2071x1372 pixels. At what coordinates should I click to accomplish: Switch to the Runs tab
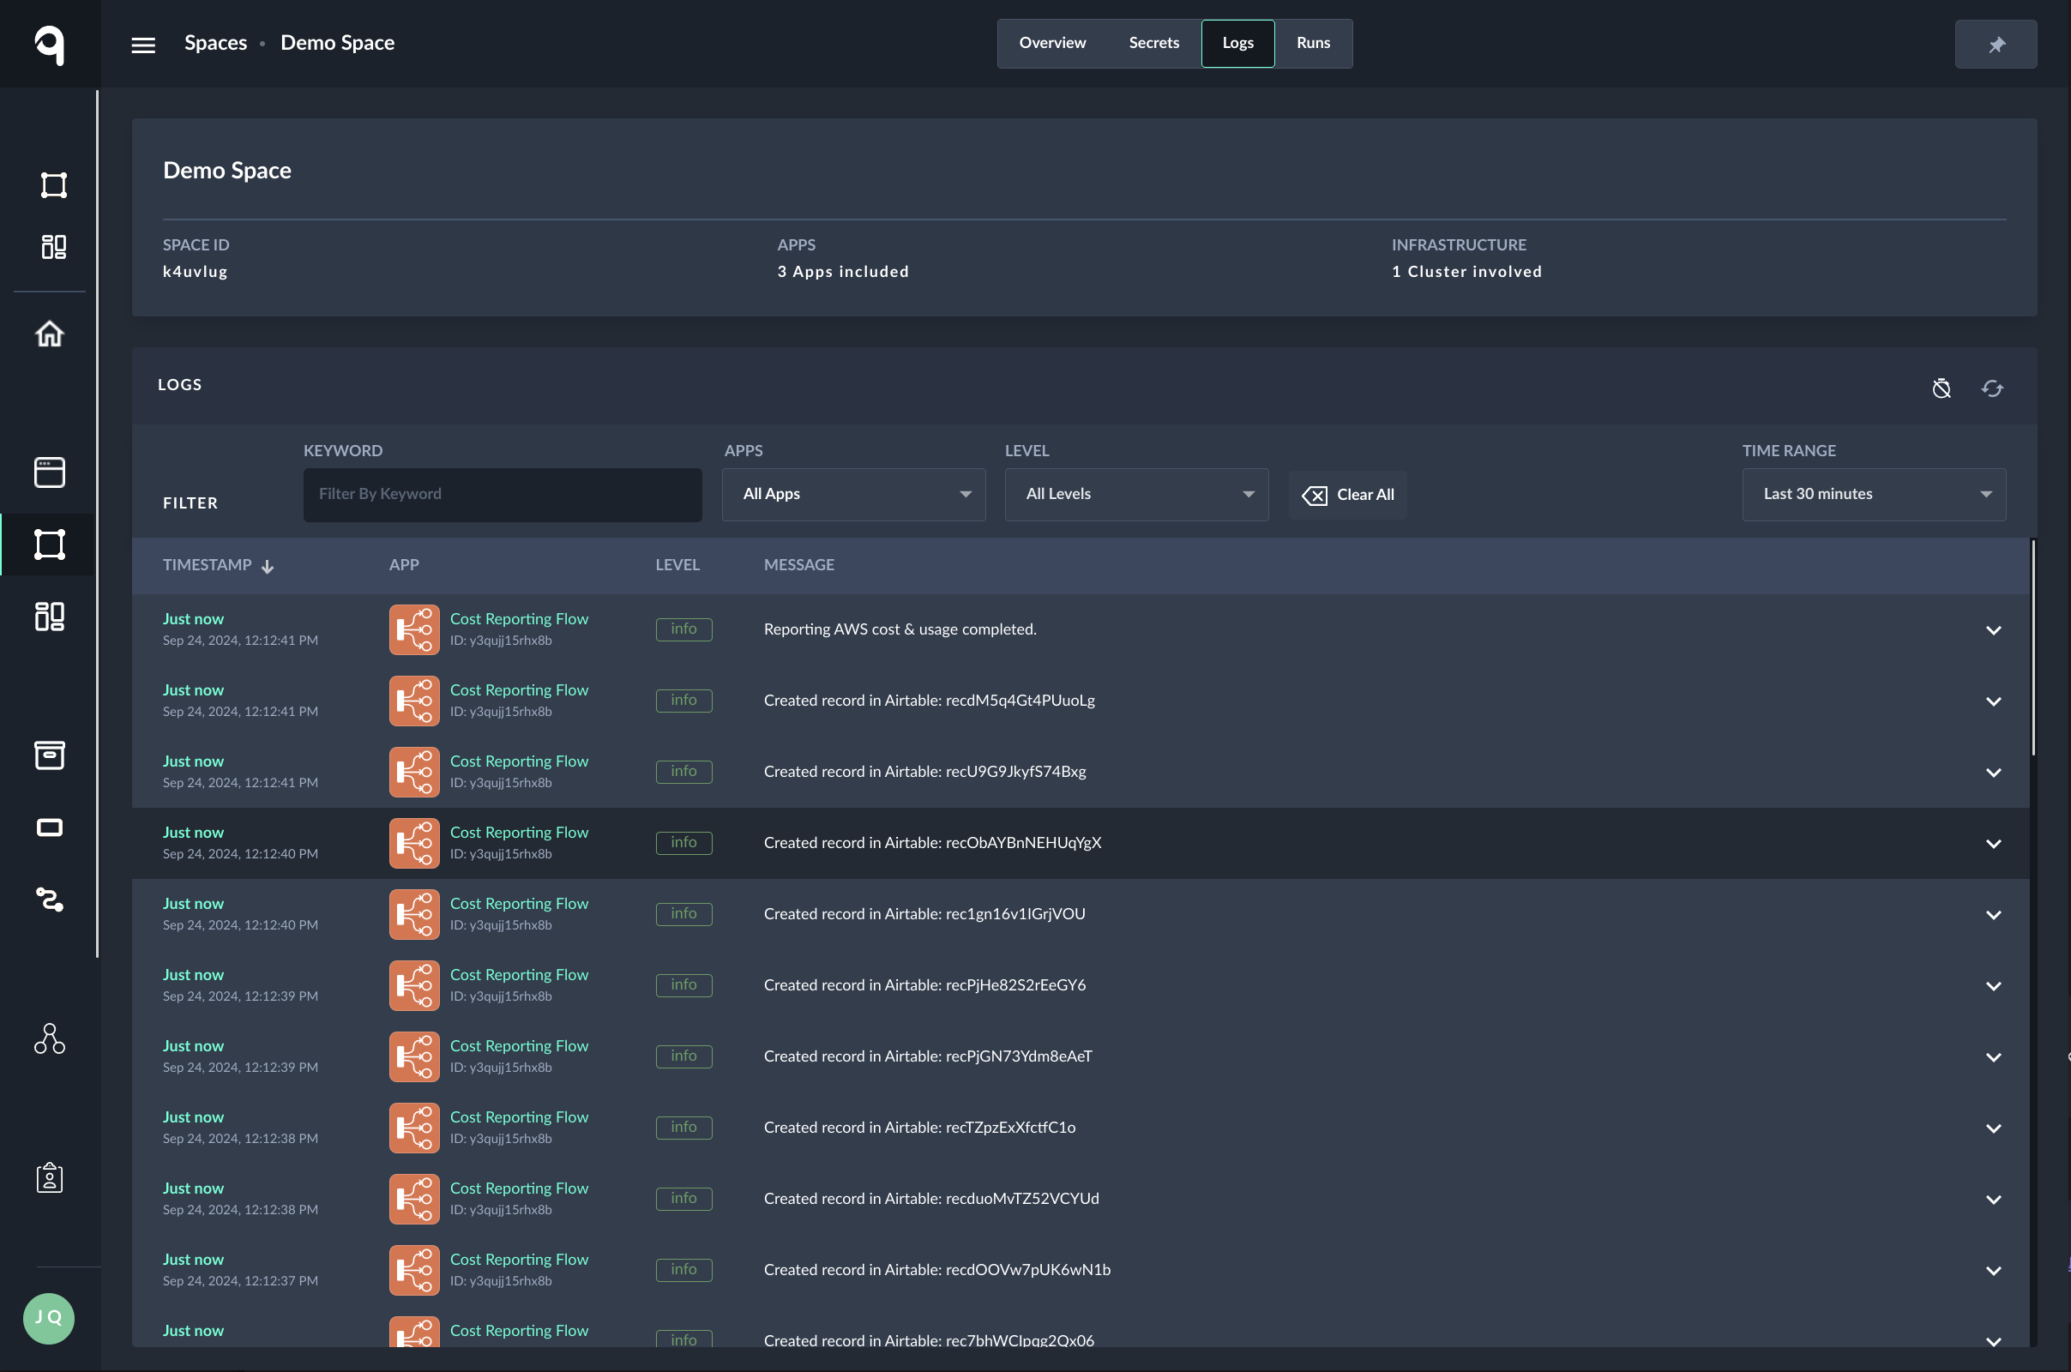(x=1312, y=43)
